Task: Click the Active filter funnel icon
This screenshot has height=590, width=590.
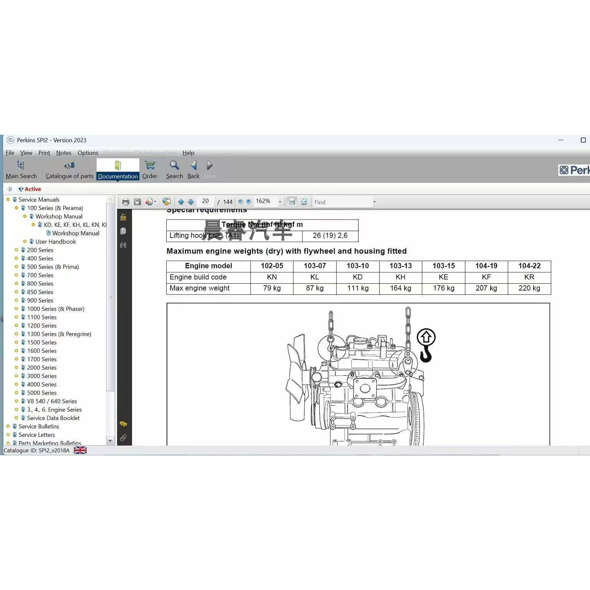Action: tap(21, 189)
